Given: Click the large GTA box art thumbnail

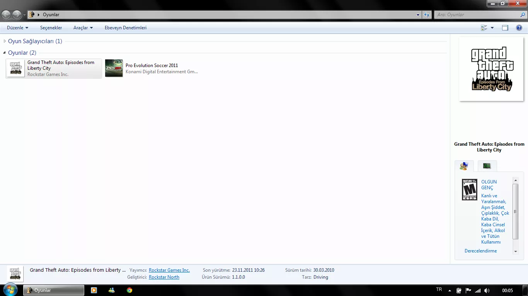Looking at the screenshot, I should pos(491,69).
